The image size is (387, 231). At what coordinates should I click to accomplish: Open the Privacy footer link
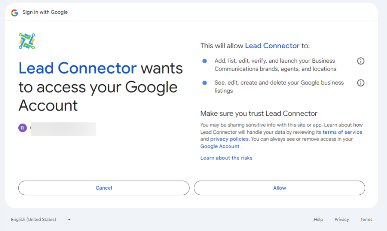(x=342, y=220)
